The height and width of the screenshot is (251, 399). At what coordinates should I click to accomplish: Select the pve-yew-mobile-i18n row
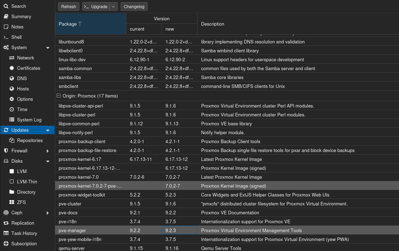tap(227, 239)
